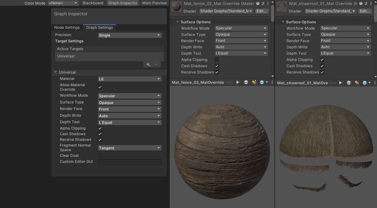Remove active target with minus button

pos(156,64)
